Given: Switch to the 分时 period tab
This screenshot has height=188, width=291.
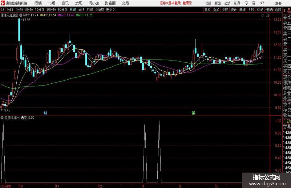Looking at the screenshot, I should point(10,10).
